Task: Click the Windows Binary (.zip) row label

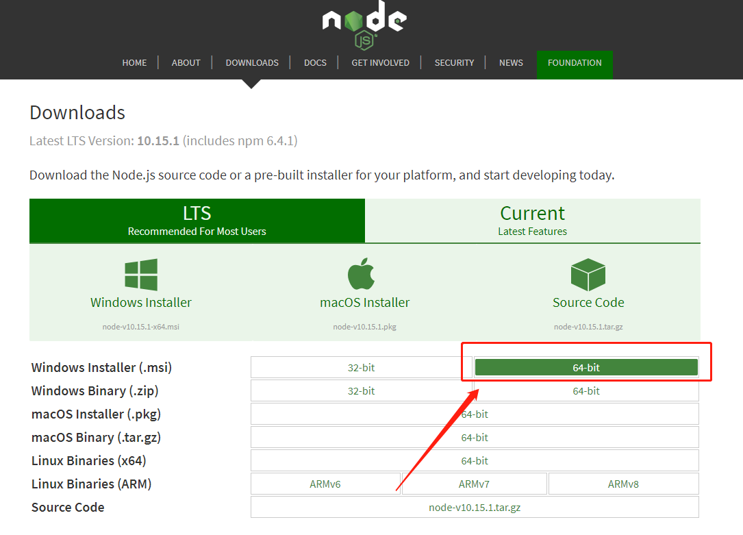Action: (95, 390)
